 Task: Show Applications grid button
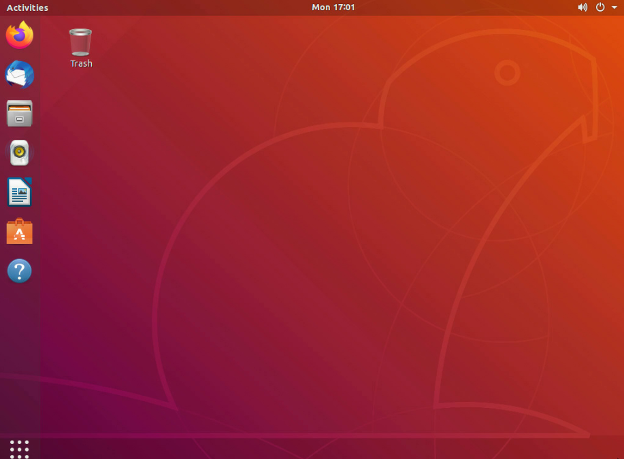pos(20,449)
